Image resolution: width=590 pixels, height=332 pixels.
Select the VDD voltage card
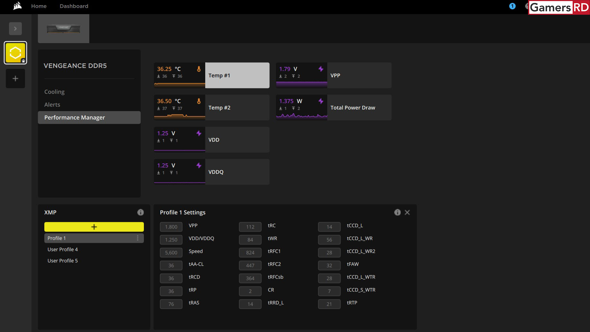tap(212, 140)
